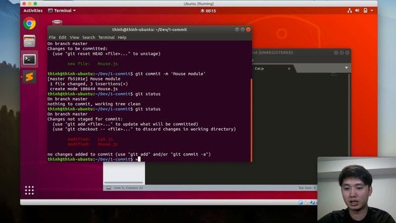Click macOS green zoom button of VM
The width and height of the screenshot is (396, 223).
click(x=35, y=4)
